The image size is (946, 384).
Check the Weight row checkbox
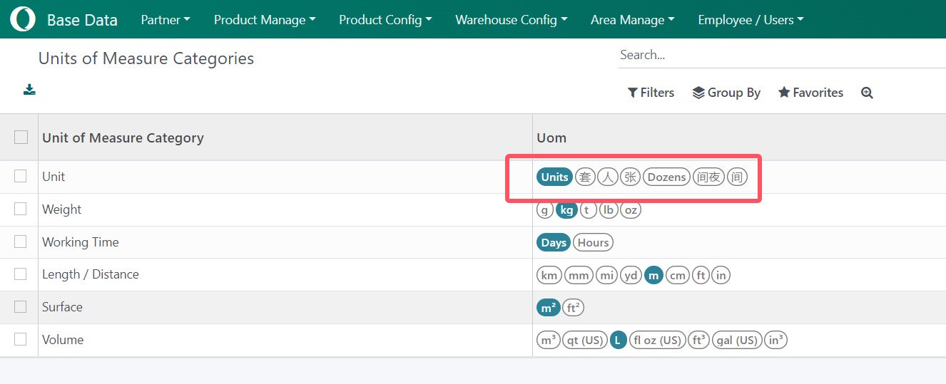(20, 209)
